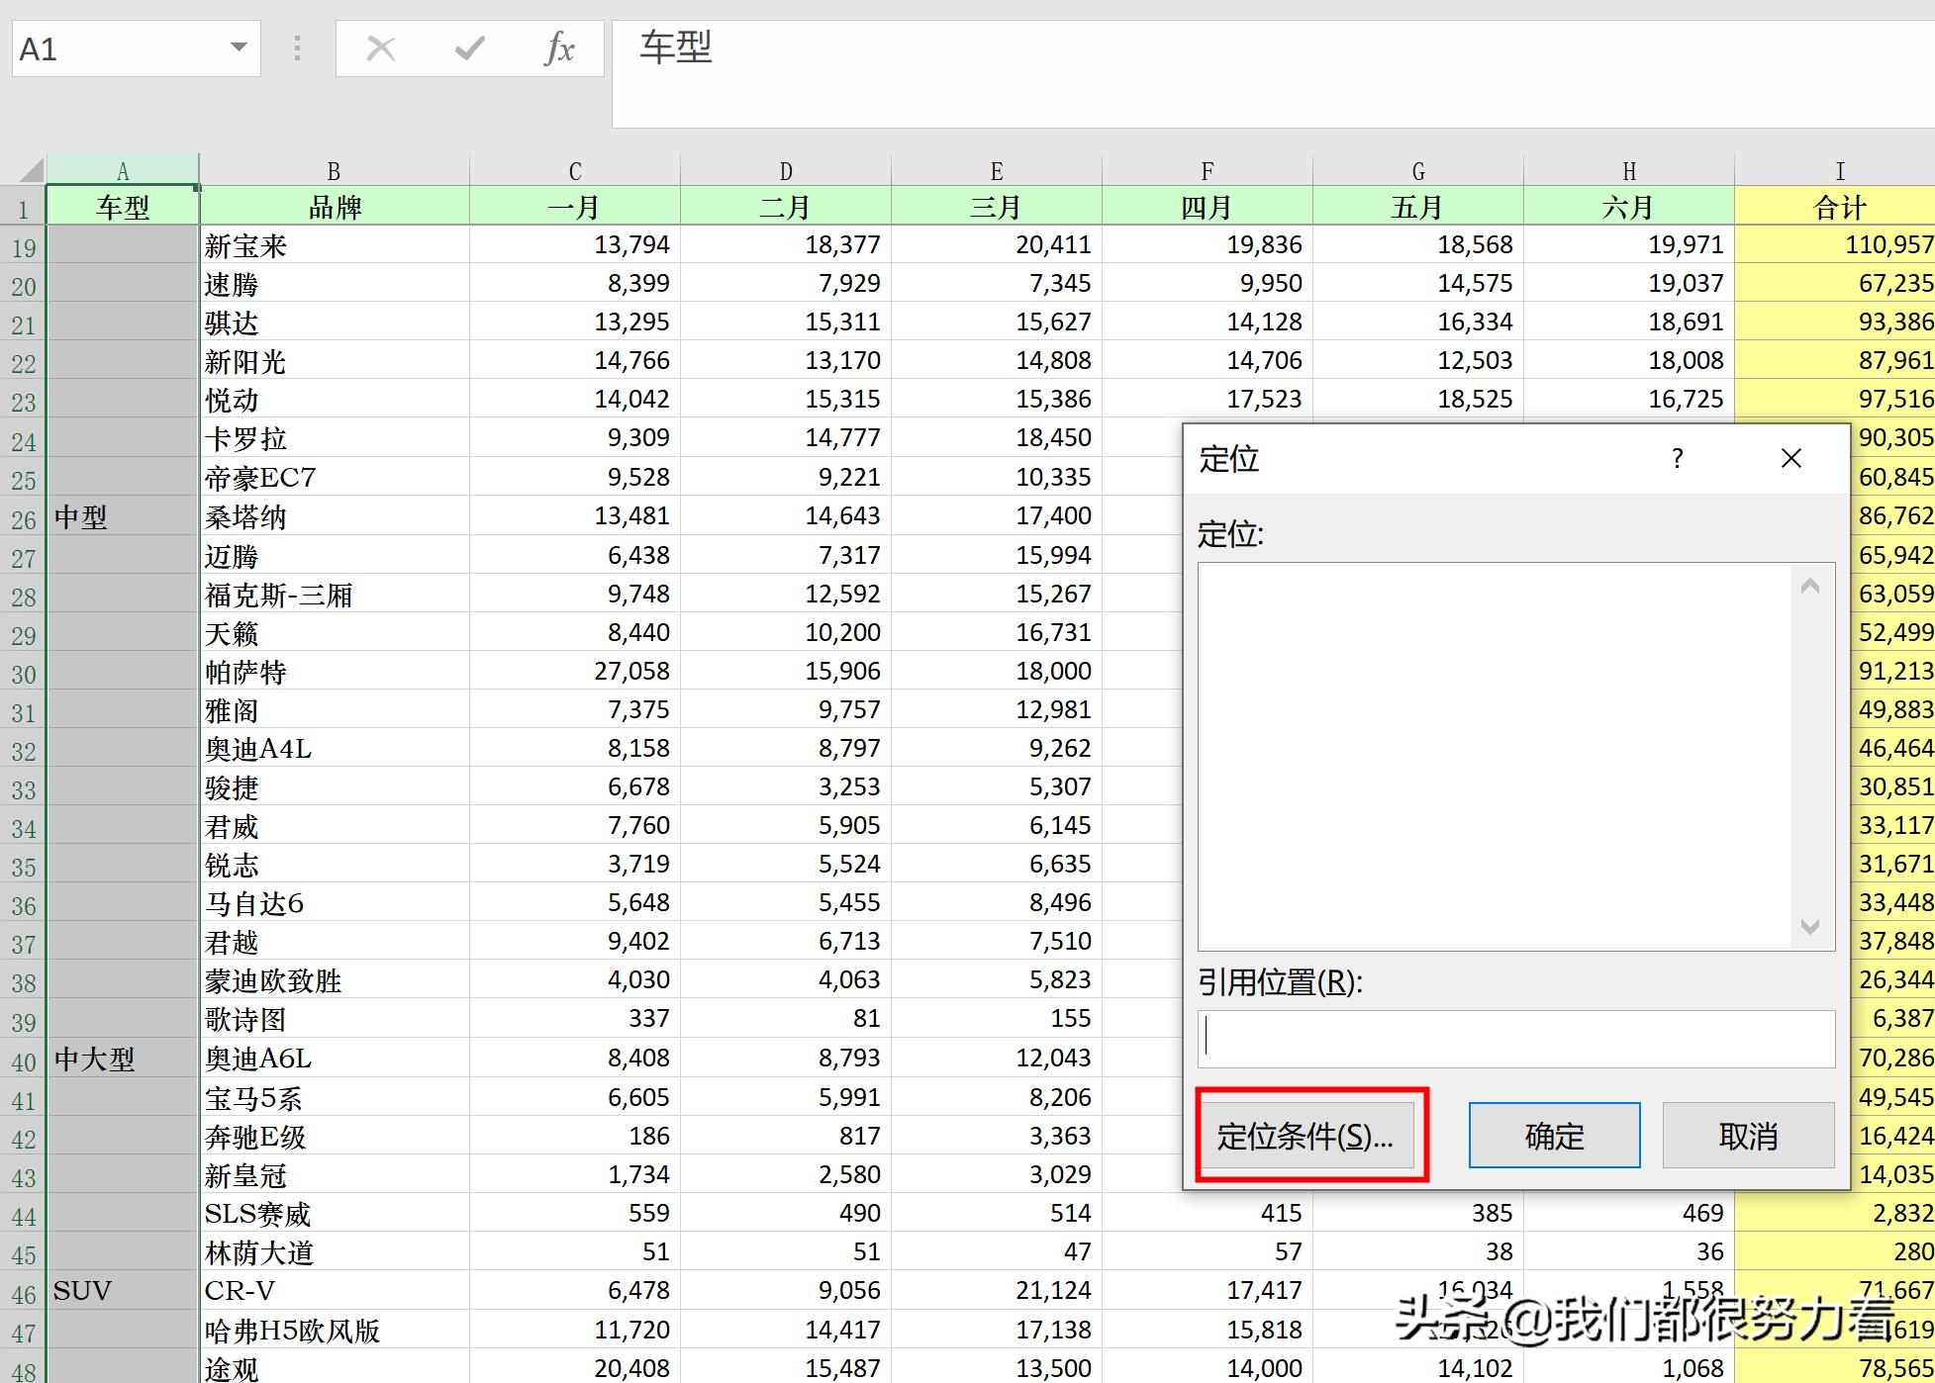
Task: Open the Name Box dropdown arrow
Action: point(238,47)
